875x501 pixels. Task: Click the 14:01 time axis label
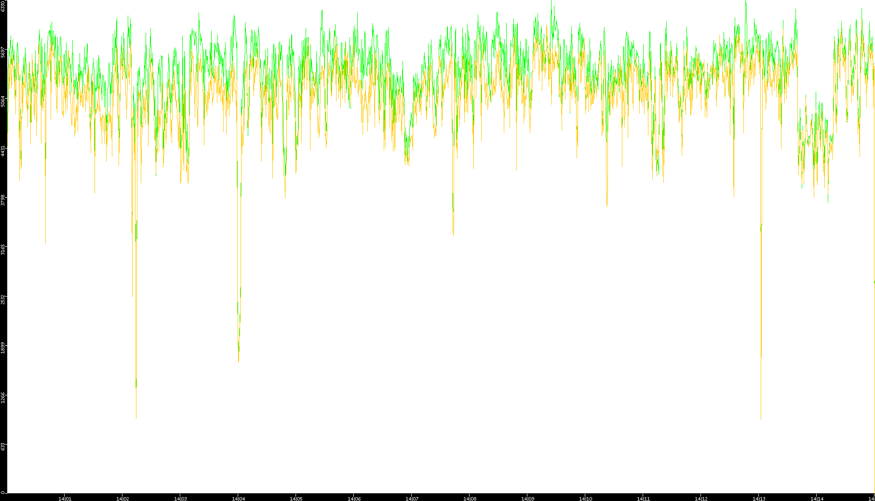(65, 499)
